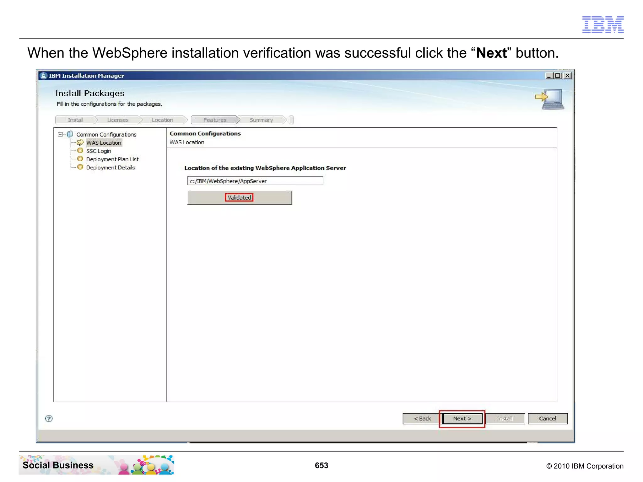
Task: Click the Common Configurations tree label
Action: [x=106, y=134]
